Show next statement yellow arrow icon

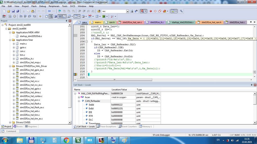(40, 16)
